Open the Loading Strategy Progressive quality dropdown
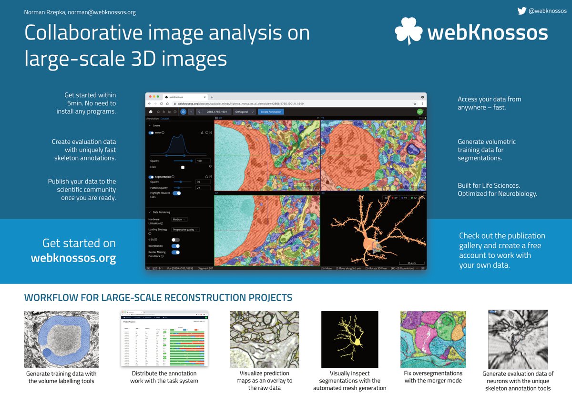This screenshot has height=404, width=572. click(x=185, y=230)
